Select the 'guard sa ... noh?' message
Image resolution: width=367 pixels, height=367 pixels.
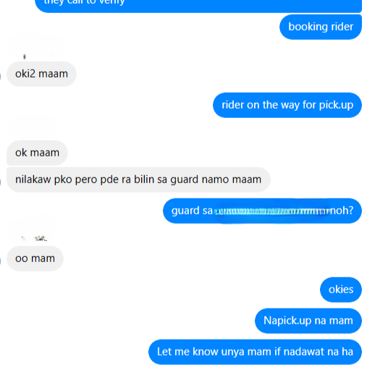(x=262, y=211)
